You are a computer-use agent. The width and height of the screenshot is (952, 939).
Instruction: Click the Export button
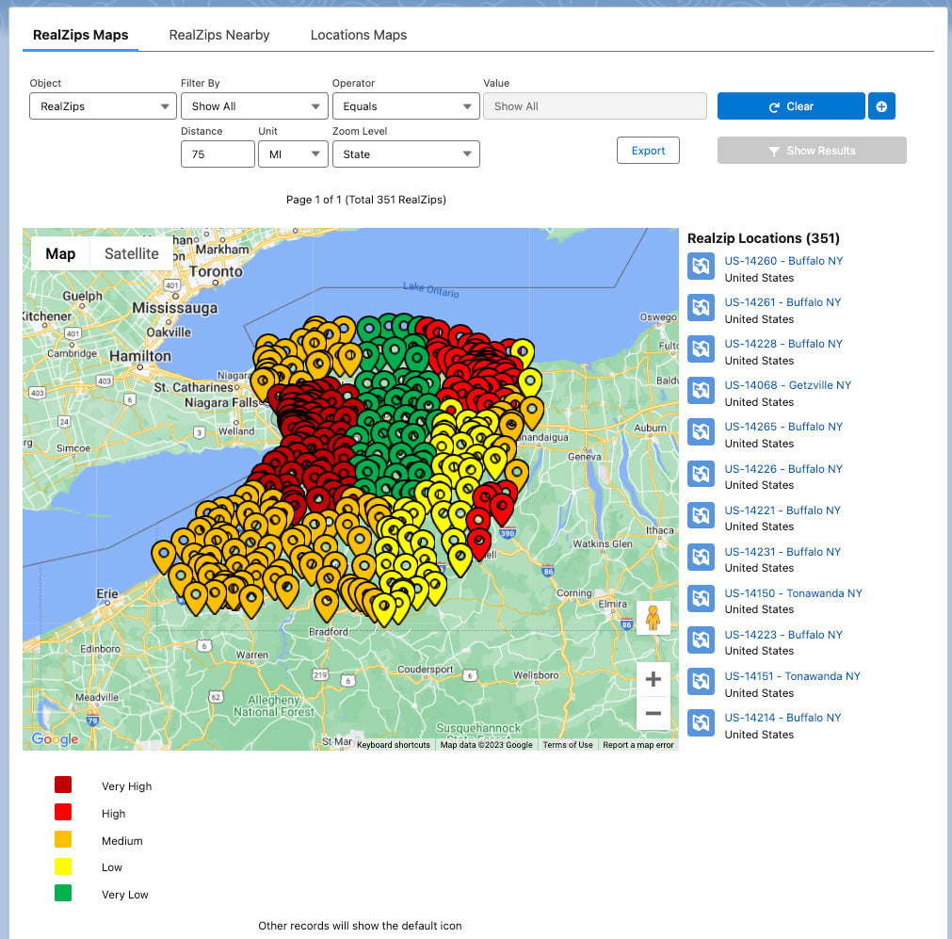648,150
